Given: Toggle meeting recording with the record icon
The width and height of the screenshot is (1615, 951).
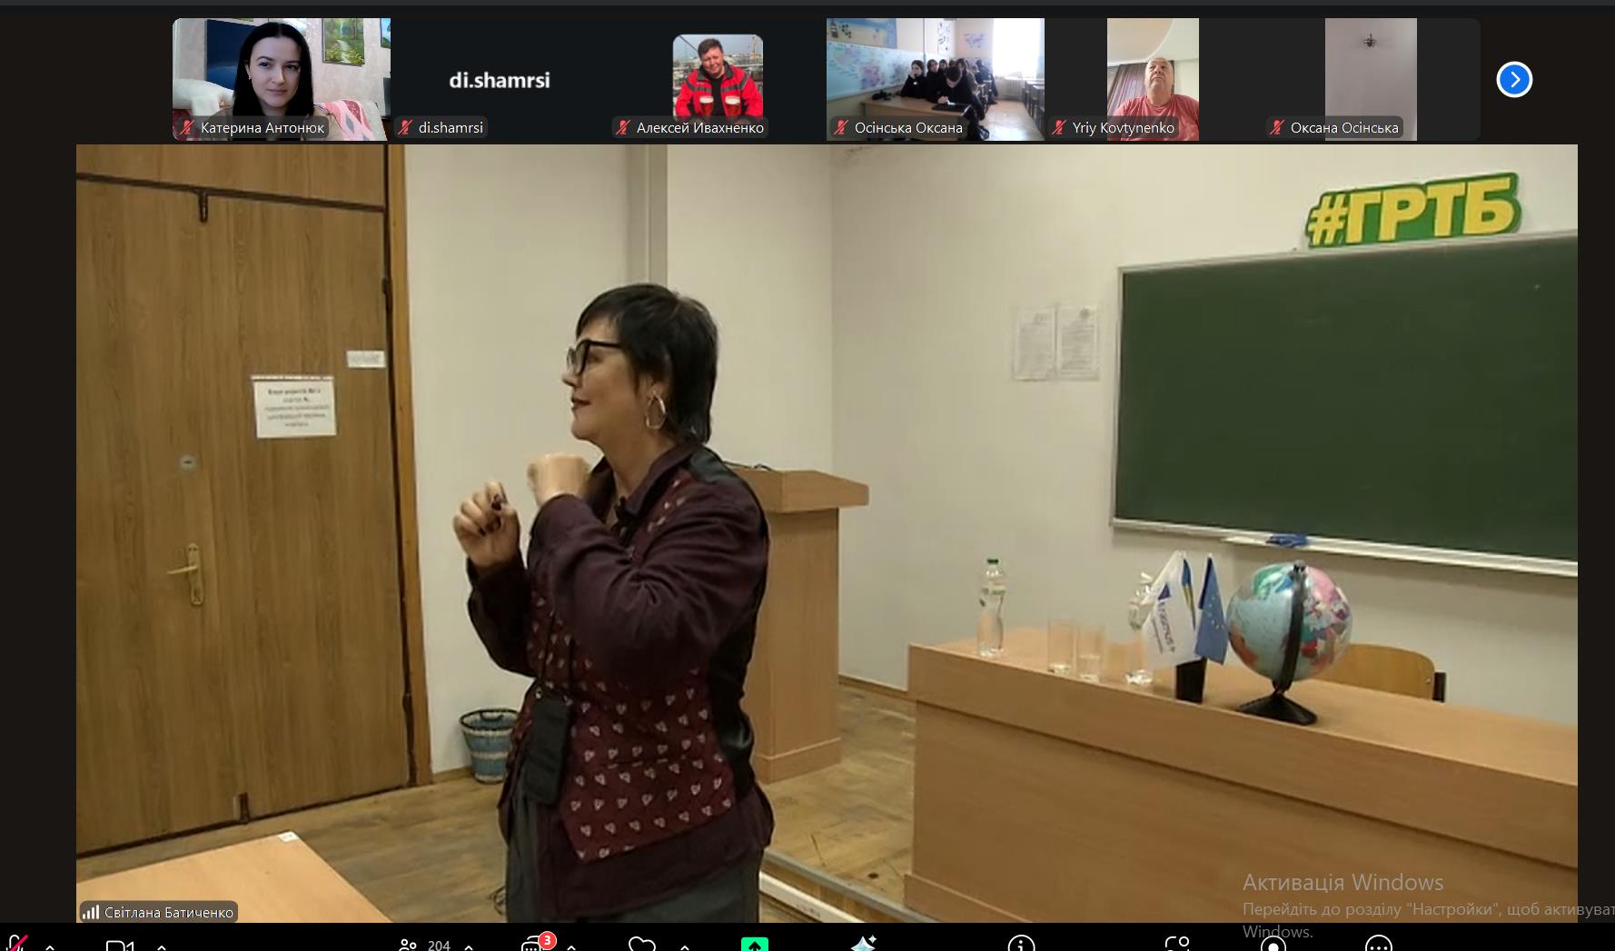Looking at the screenshot, I should [1273, 945].
